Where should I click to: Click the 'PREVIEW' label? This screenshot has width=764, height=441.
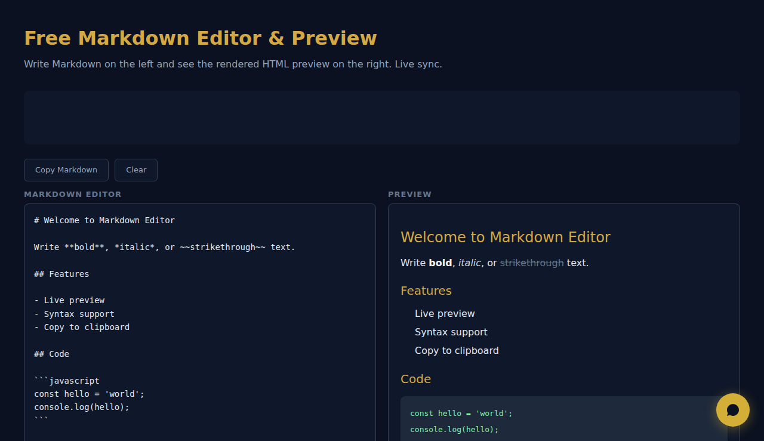(x=409, y=195)
